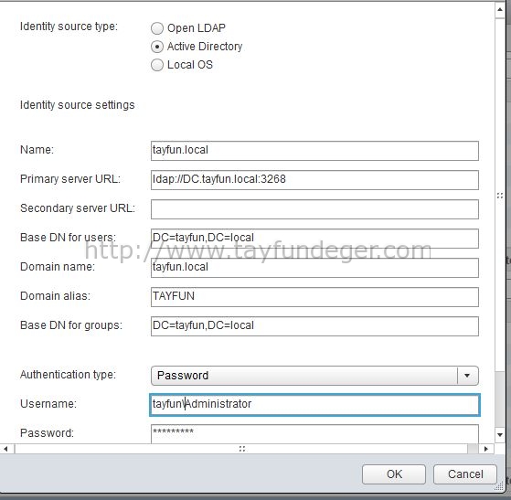Click the Password input field
The image size is (511, 500).
314,434
